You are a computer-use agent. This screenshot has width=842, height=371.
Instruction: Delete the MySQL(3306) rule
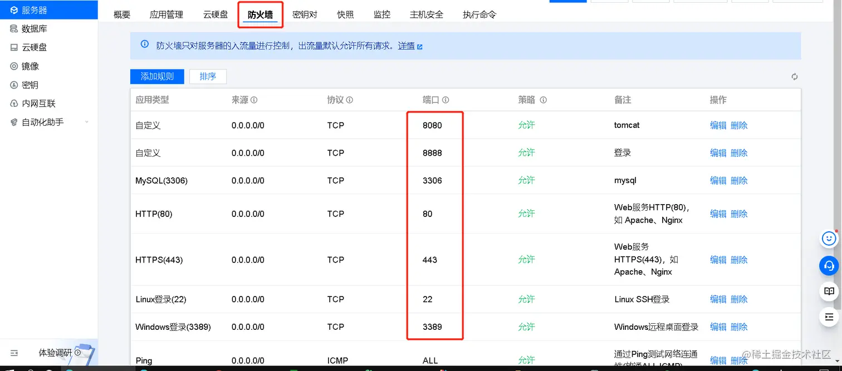(x=739, y=180)
